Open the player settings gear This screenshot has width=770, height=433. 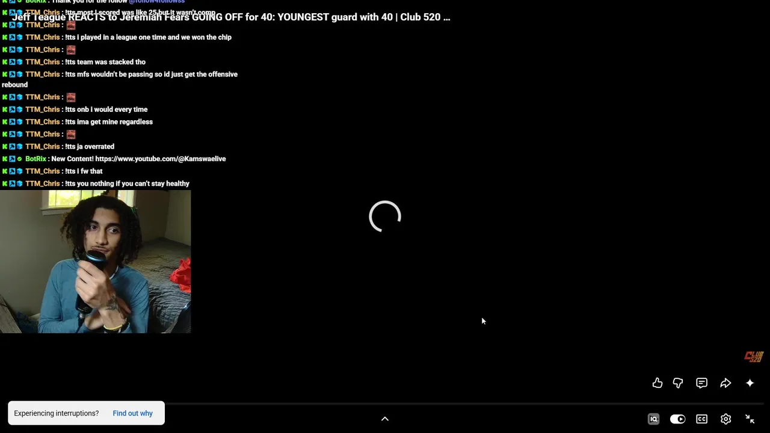(725, 419)
